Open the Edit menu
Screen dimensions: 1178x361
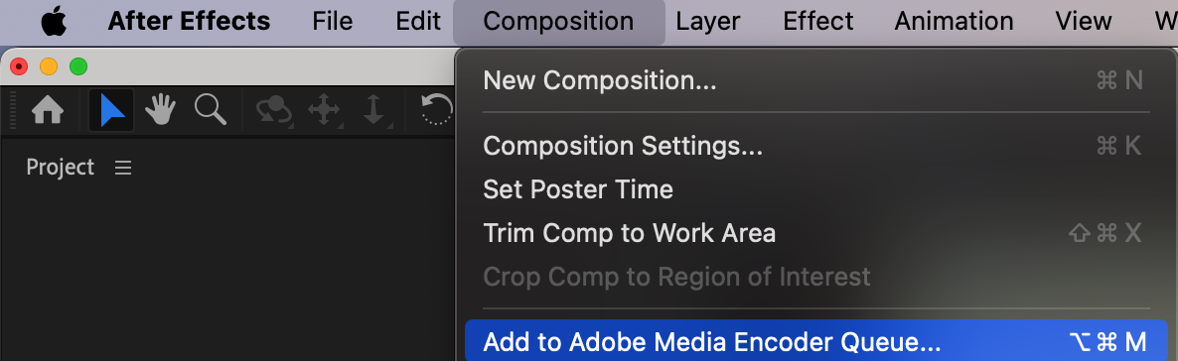click(418, 21)
